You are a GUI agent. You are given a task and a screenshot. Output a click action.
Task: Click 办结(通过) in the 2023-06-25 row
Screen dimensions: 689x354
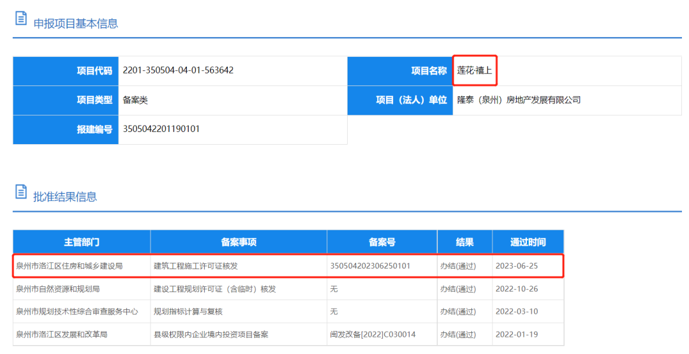click(x=458, y=266)
